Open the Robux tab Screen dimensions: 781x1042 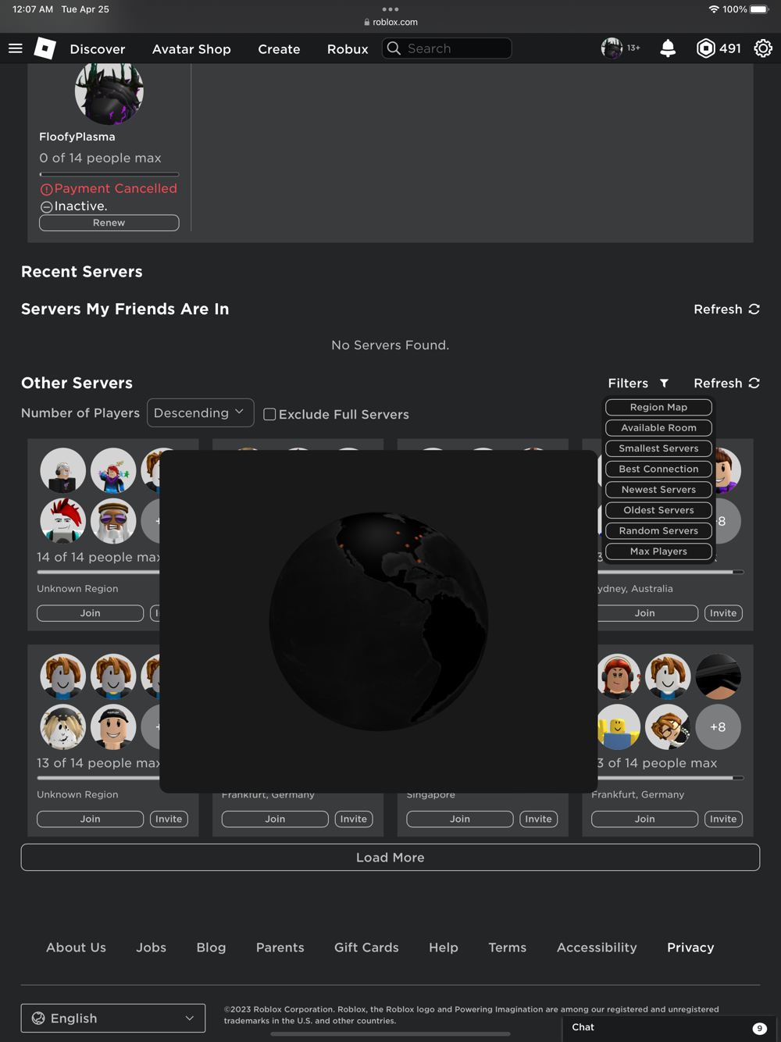(x=348, y=48)
